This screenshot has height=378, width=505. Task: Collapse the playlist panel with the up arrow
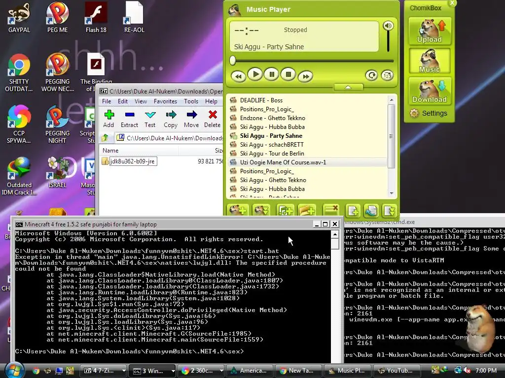tap(348, 87)
